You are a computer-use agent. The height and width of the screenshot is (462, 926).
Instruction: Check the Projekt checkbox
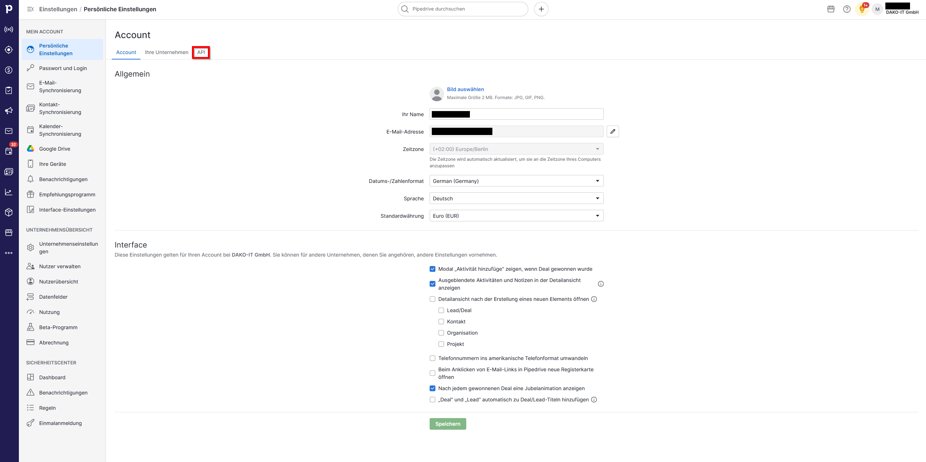coord(441,344)
